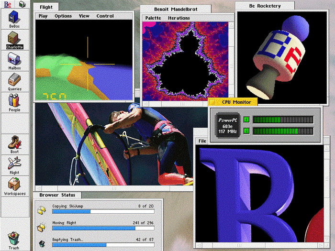Open the Charlotte disk icon

(15, 39)
